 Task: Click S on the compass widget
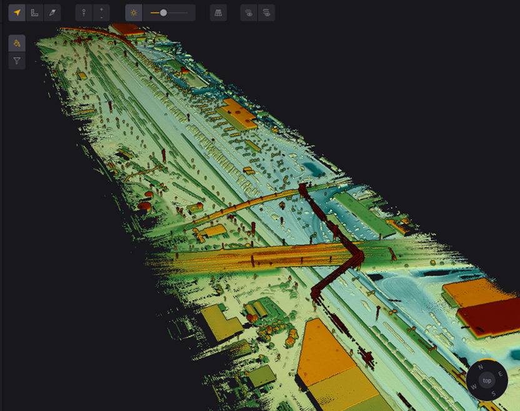(x=494, y=394)
